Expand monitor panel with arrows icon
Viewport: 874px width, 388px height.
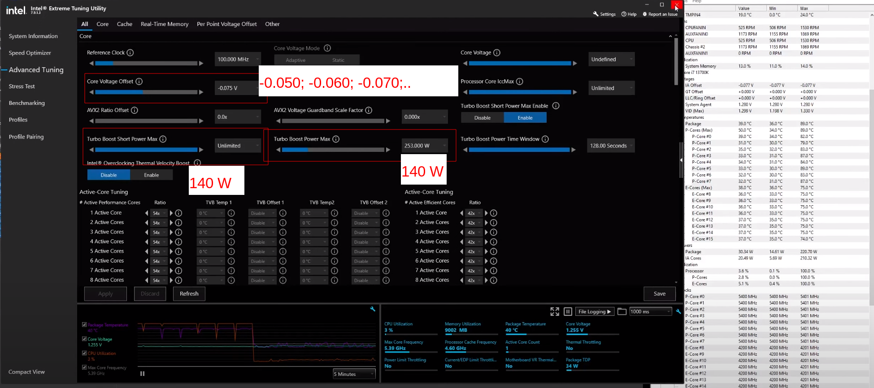coord(555,311)
